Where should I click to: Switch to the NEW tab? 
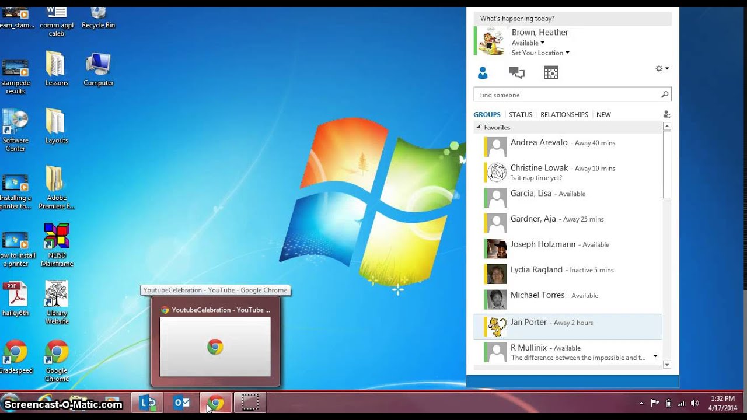[603, 115]
